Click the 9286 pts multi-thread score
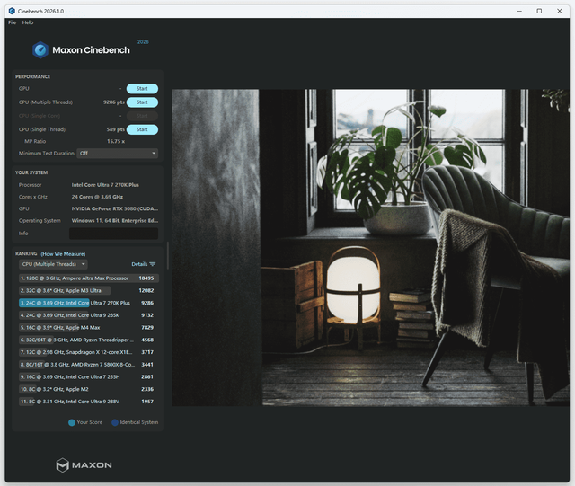The height and width of the screenshot is (486, 575). 114,102
